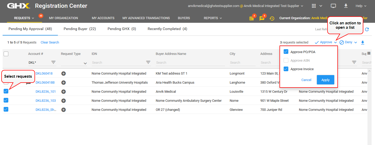375x145 pixels.
Task: Switch to the Pending Buyer tab
Action: click(80, 29)
